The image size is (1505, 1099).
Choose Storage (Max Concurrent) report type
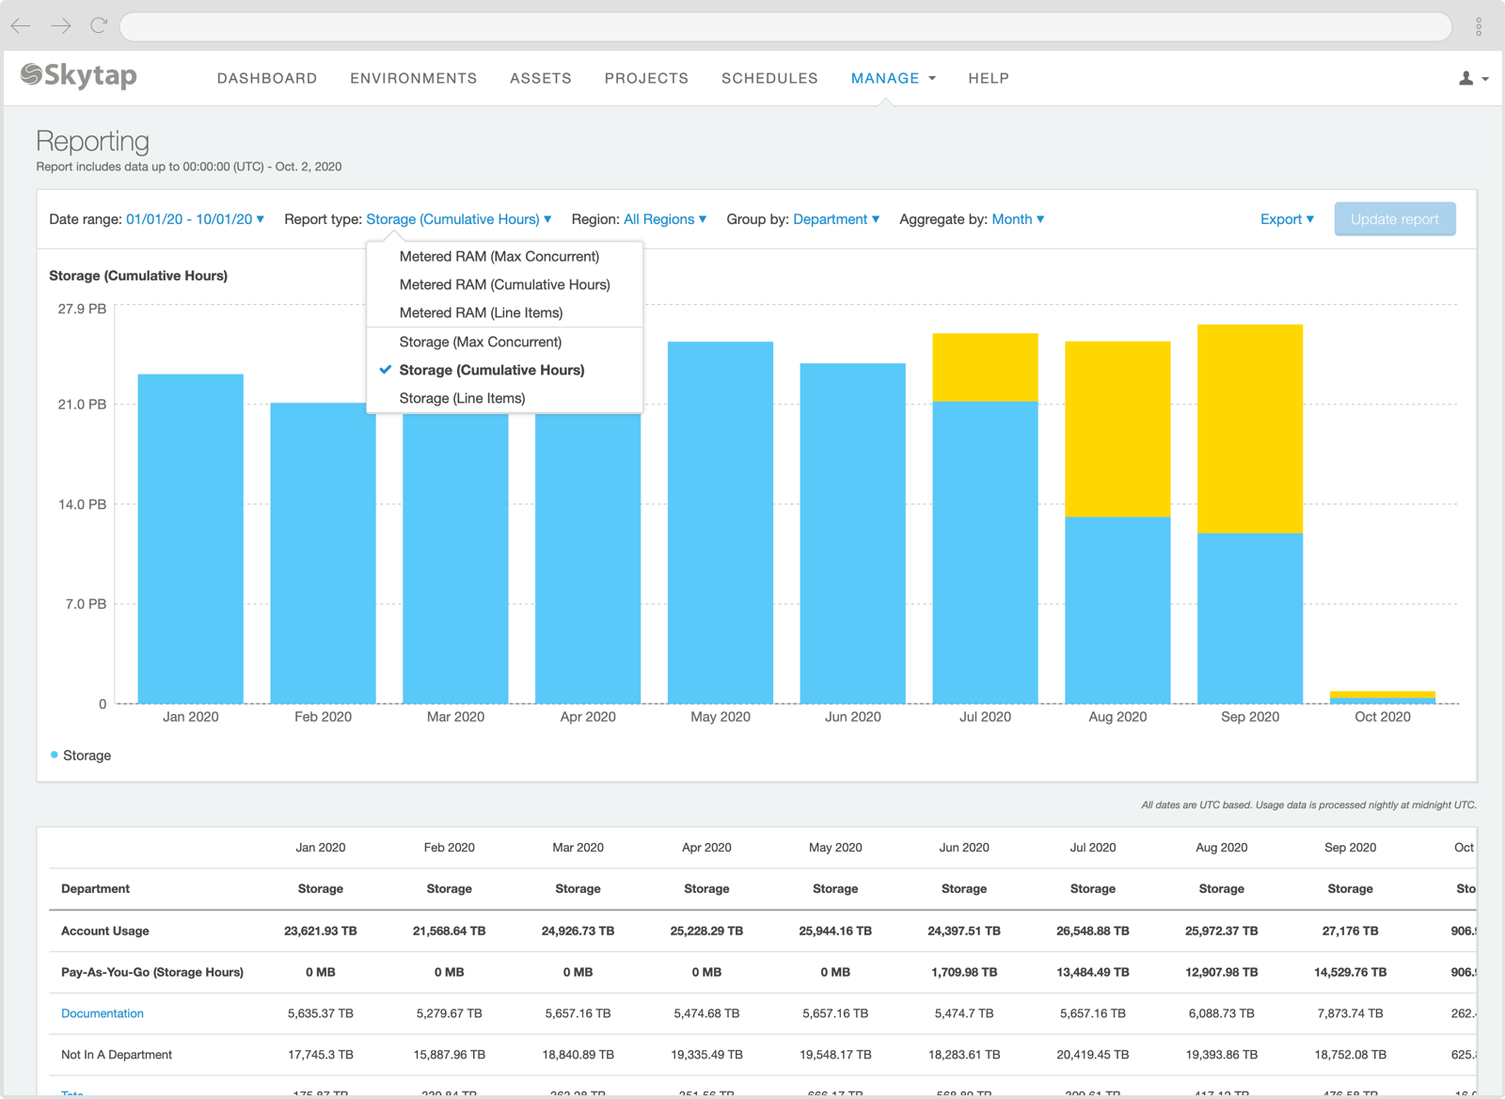(480, 342)
